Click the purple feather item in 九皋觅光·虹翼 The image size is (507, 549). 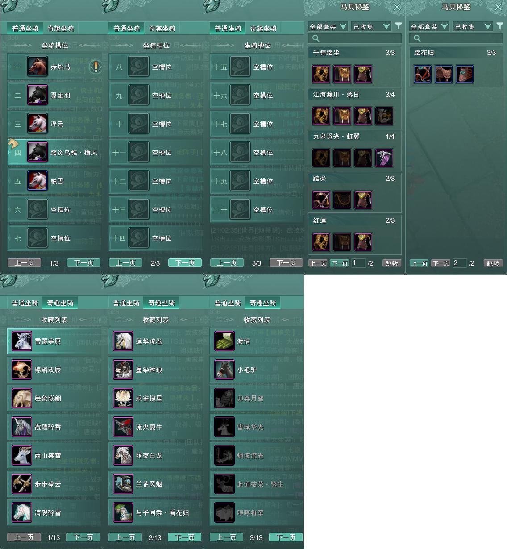(384, 158)
